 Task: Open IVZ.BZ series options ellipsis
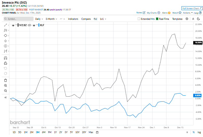click(x=16, y=25)
